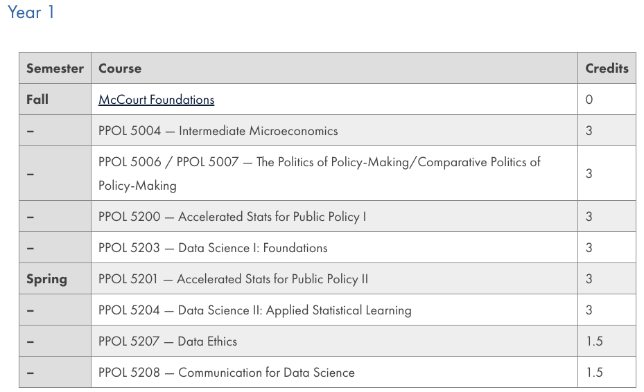Click the credits cell for Intermediate Microeconomics
Image resolution: width=644 pixels, height=392 pixels.
607,130
